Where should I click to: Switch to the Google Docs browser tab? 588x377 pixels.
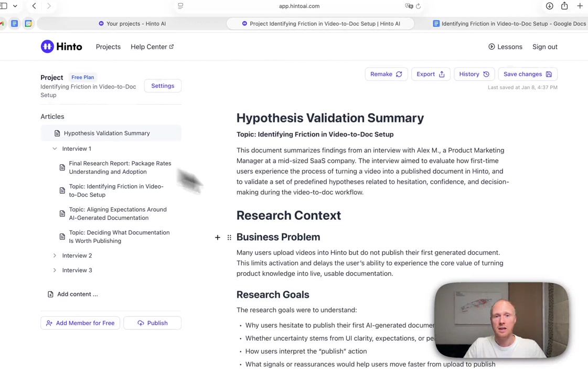[509, 24]
